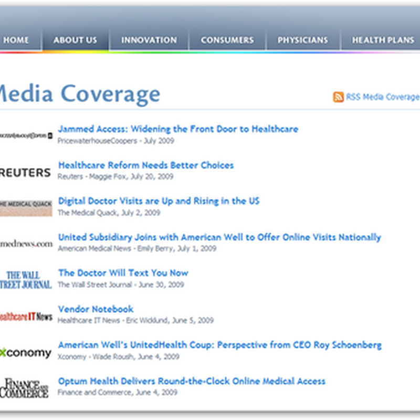Click the Xconomy logo

[26, 353]
